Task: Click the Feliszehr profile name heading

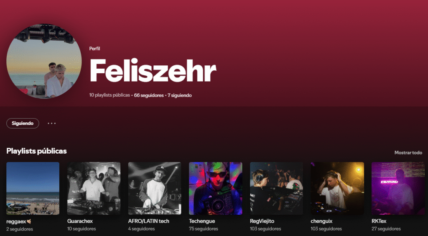Action: (x=153, y=71)
